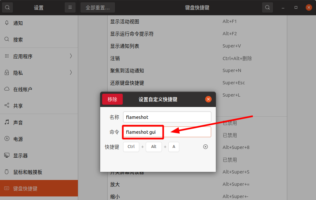The height and width of the screenshot is (200, 316).
Task: Select 显示器 in the sidebar
Action: pos(39,155)
